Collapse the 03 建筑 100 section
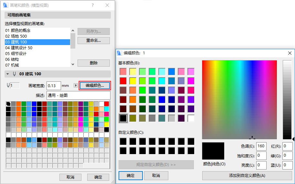Image resolution: width=295 pixels, height=184 pixels. 8,74
